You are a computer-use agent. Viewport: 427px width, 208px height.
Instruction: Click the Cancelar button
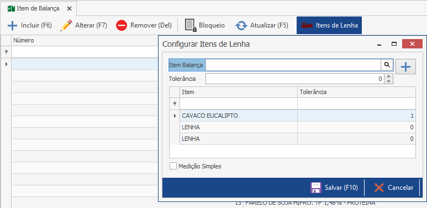pos(393,188)
